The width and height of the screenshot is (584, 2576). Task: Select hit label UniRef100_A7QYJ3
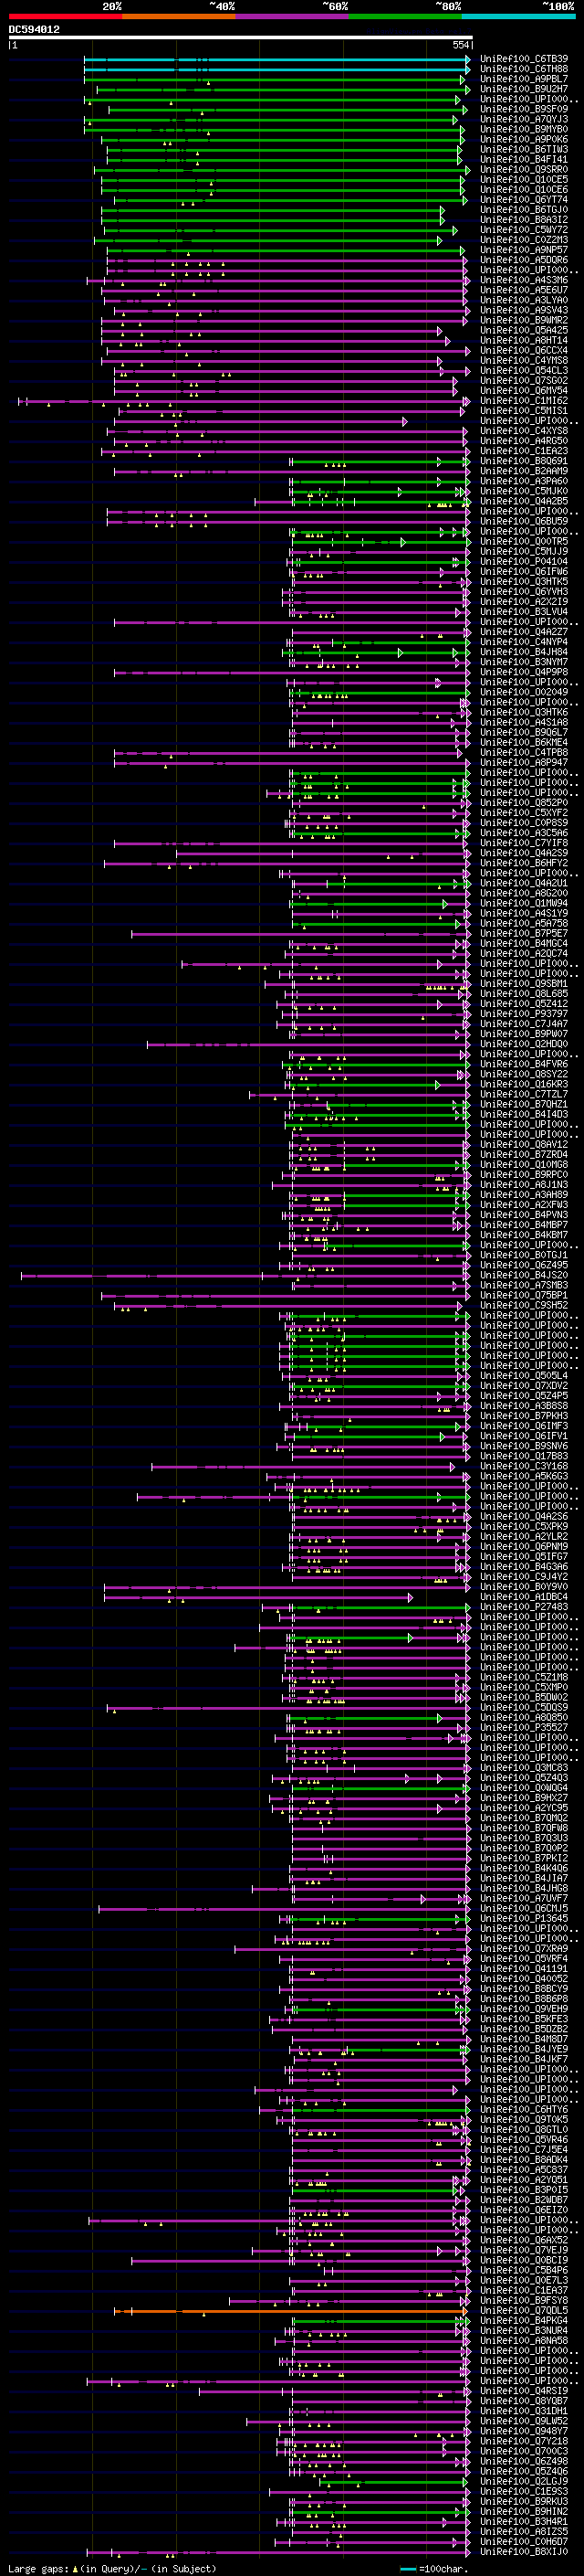[524, 119]
